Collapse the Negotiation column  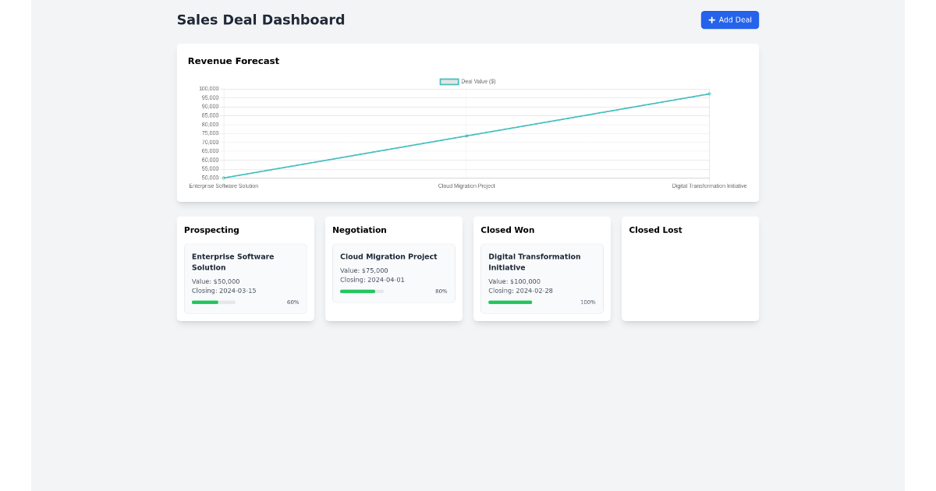tap(360, 230)
